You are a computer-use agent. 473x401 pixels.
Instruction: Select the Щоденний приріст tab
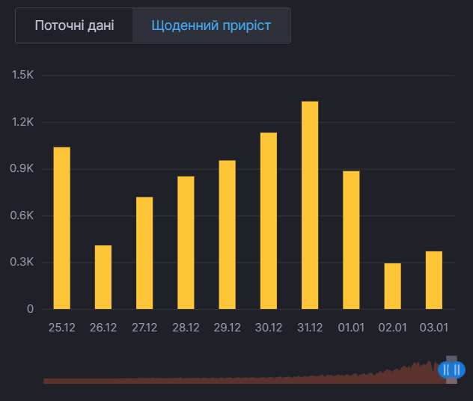pos(211,25)
